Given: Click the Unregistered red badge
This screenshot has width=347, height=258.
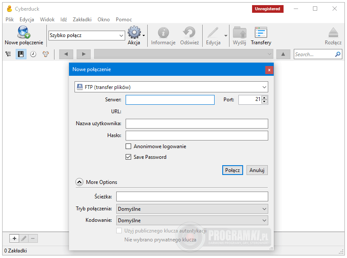Looking at the screenshot, I should coord(267,9).
